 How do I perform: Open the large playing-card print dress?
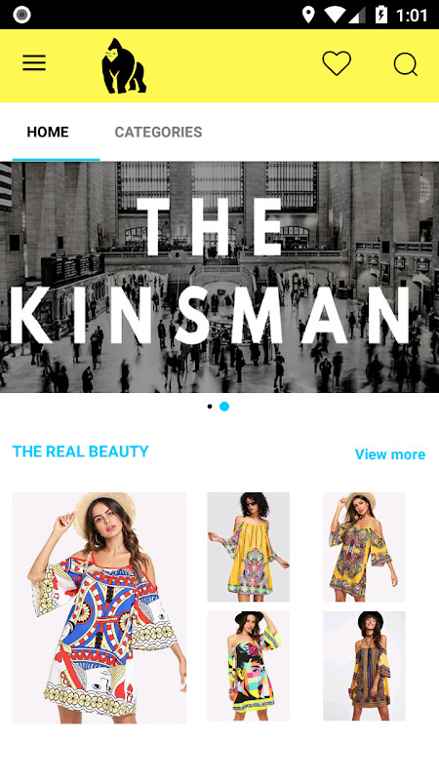point(100,607)
